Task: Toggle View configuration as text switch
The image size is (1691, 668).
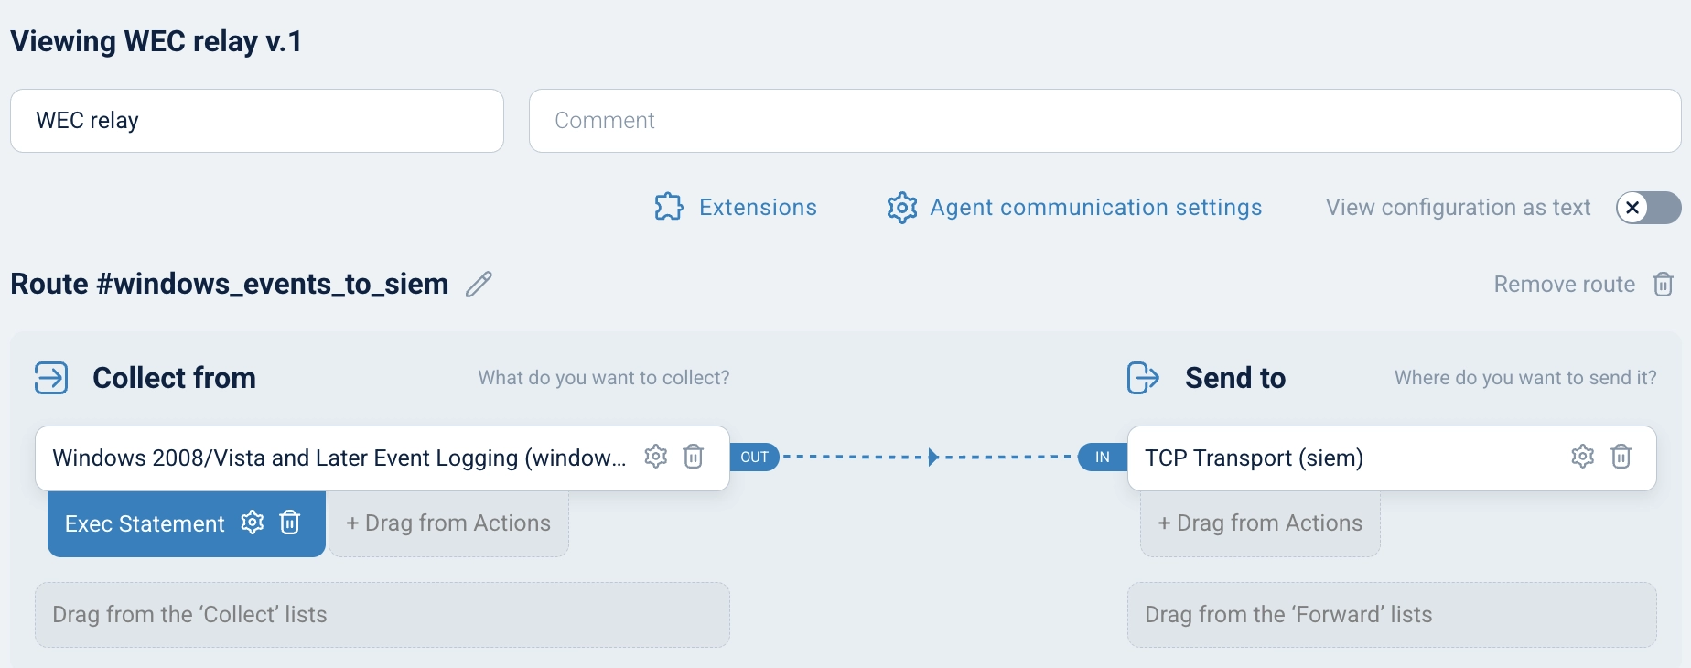Action: (x=1648, y=208)
